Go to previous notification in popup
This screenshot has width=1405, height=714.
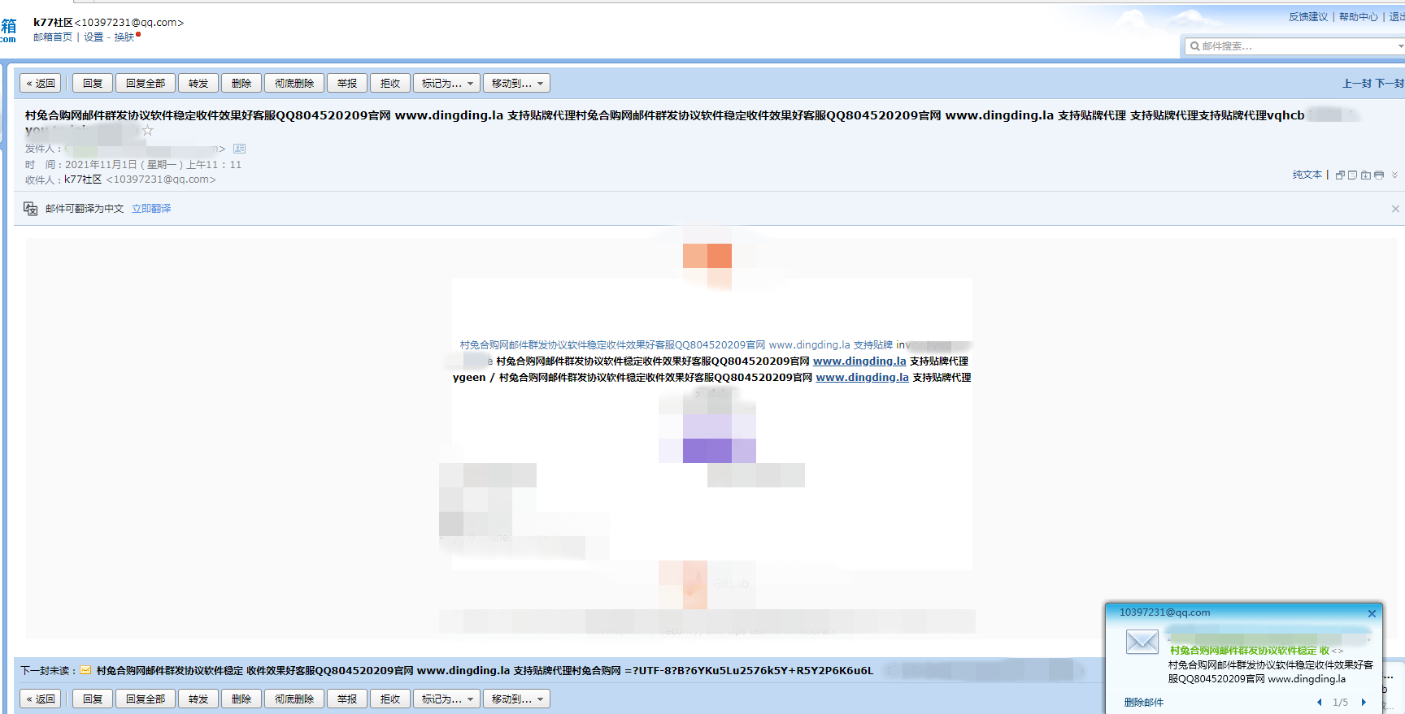1319,702
